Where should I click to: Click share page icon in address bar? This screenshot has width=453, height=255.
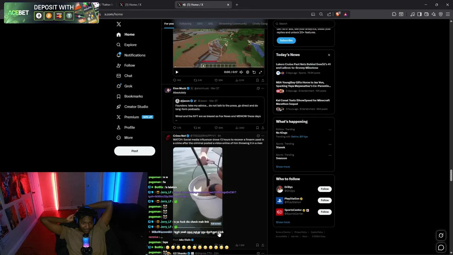pos(329,14)
